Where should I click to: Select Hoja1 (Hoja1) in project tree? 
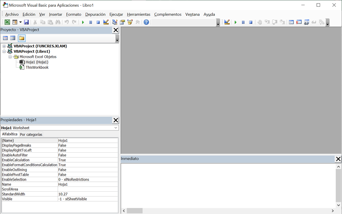pos(37,62)
